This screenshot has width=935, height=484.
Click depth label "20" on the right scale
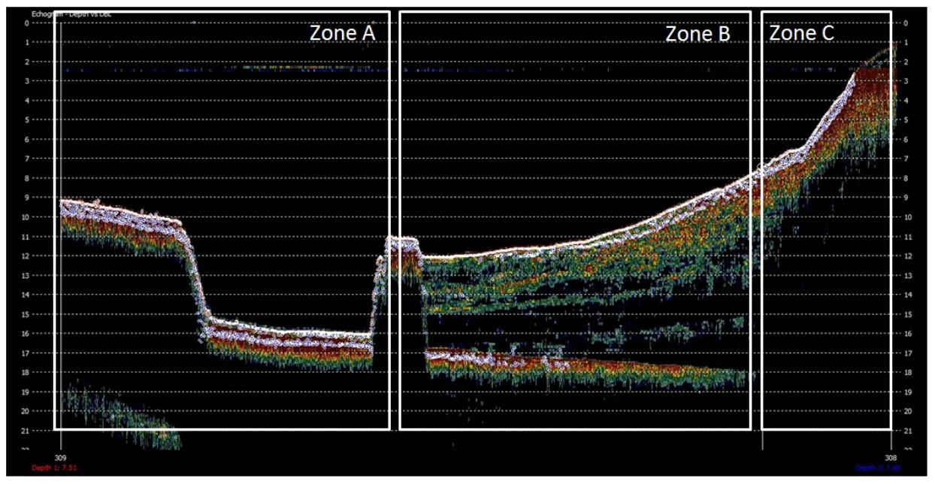click(x=907, y=411)
